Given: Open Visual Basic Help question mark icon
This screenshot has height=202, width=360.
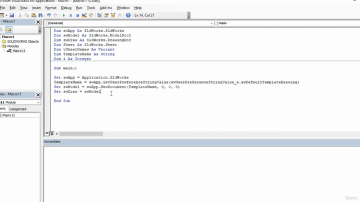Looking at the screenshot, I should click(128, 15).
